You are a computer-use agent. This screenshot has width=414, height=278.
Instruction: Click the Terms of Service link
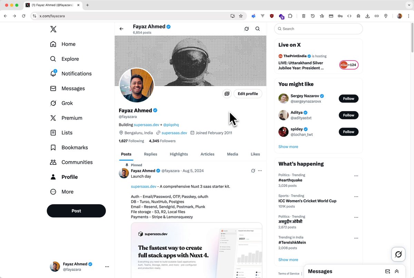(289, 274)
